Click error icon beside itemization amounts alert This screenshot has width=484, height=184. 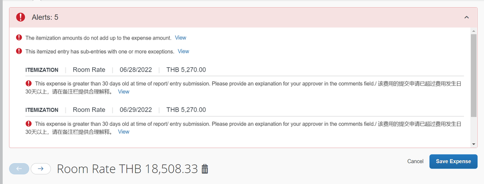click(19, 38)
